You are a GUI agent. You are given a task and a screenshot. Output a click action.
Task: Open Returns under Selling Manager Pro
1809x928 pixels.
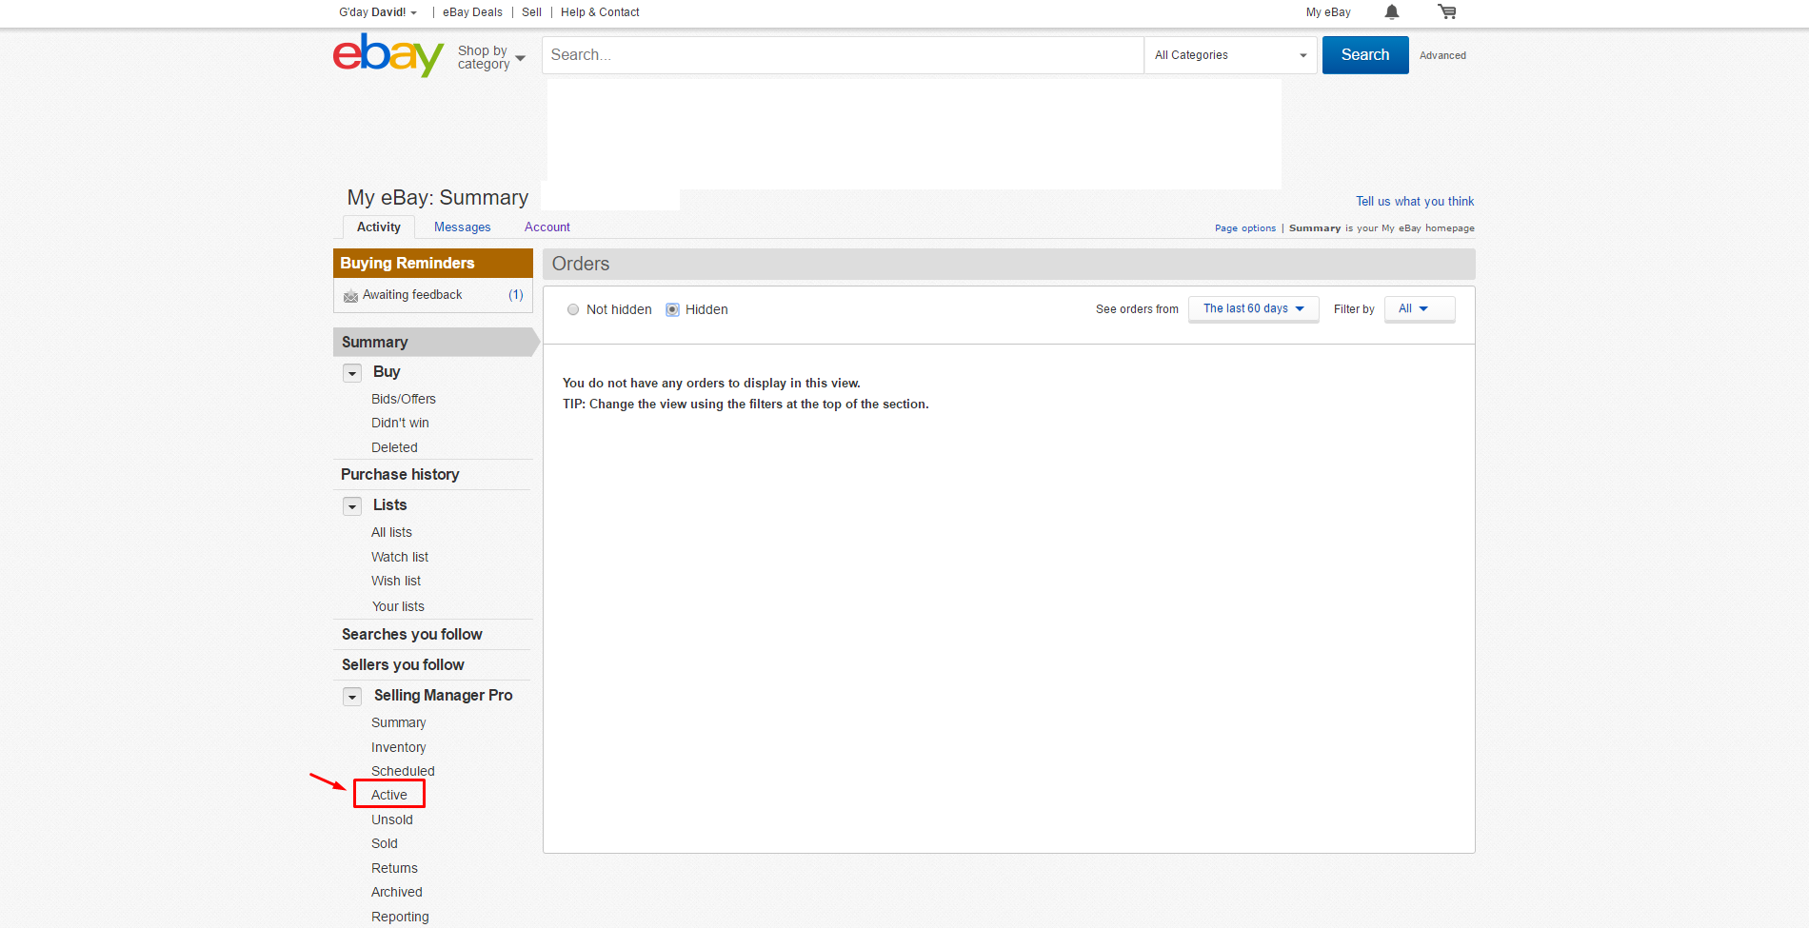394,868
